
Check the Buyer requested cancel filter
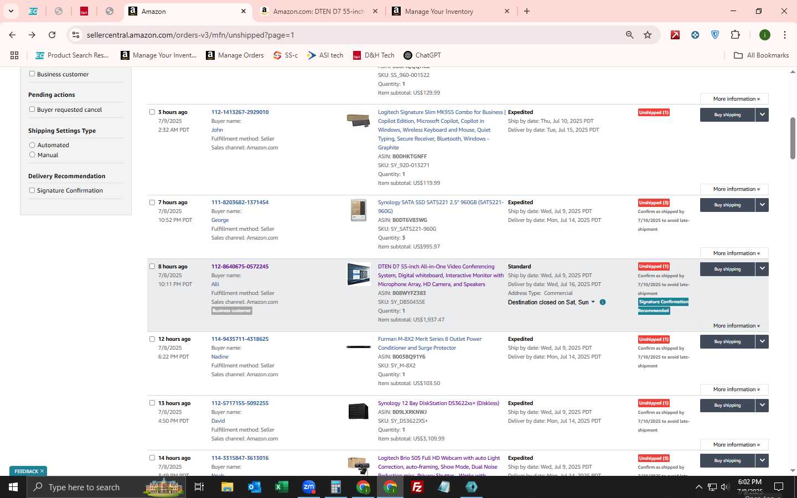click(x=32, y=109)
